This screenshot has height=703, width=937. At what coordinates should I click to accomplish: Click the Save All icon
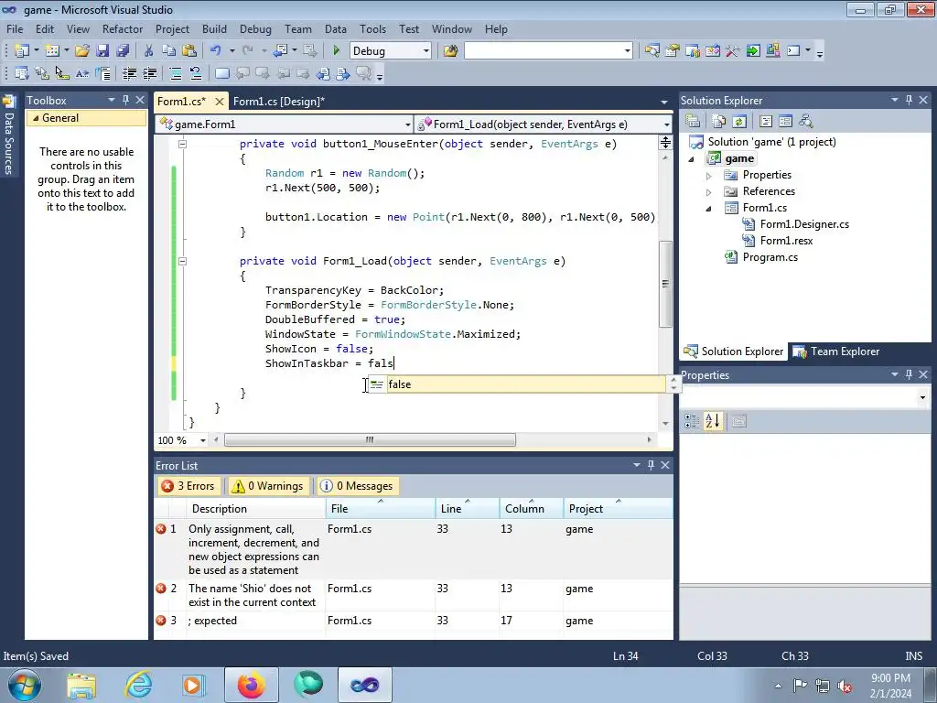[x=123, y=51]
